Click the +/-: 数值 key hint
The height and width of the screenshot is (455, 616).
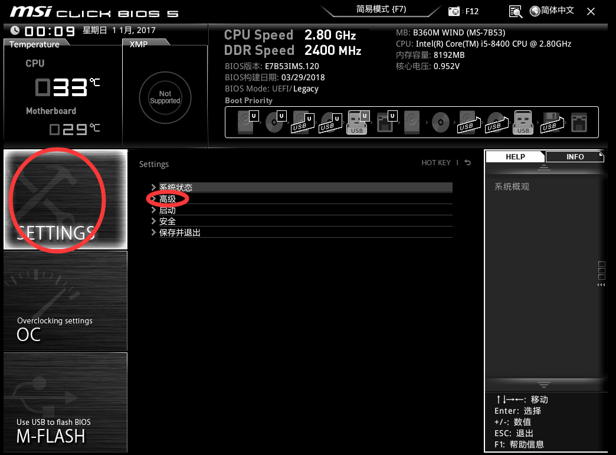513,422
